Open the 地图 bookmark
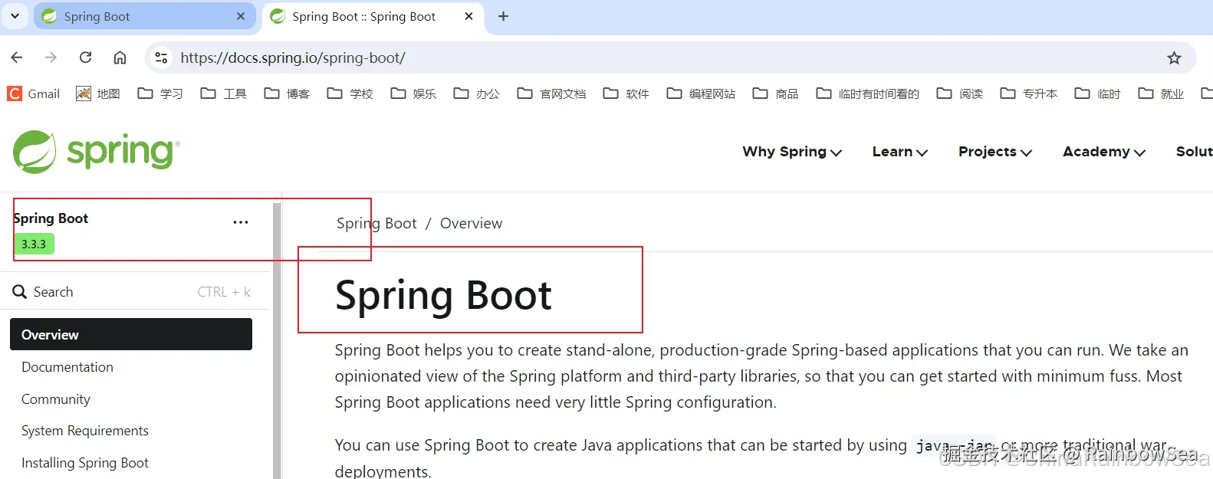1213x479 pixels. pos(98,94)
